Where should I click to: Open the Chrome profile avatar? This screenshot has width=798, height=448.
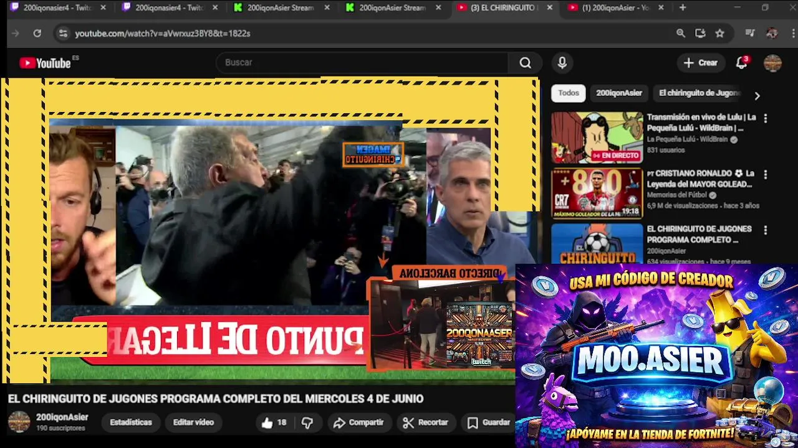[772, 34]
